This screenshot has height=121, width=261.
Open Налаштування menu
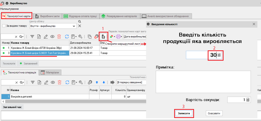9,9
